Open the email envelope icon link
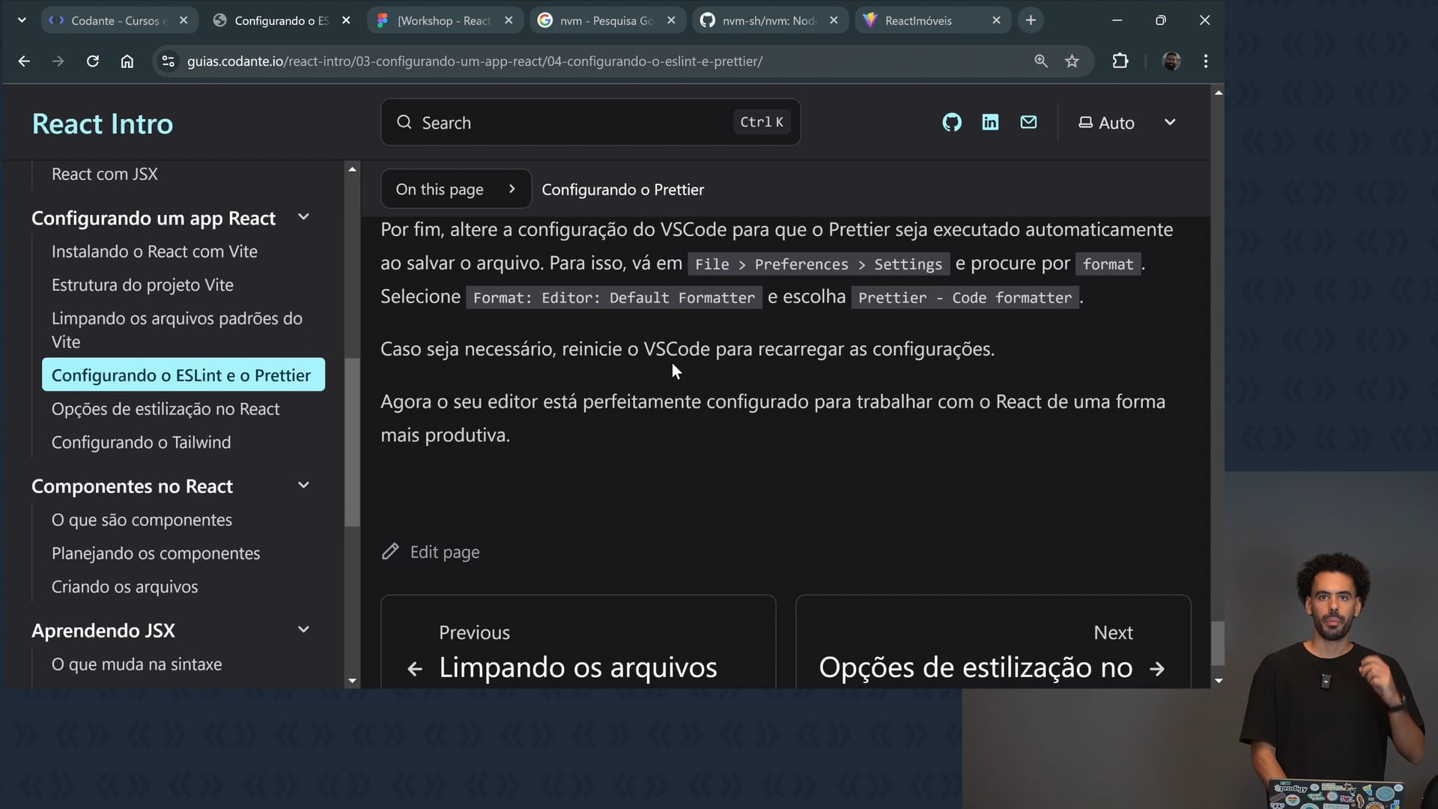This screenshot has height=809, width=1438. point(1028,122)
